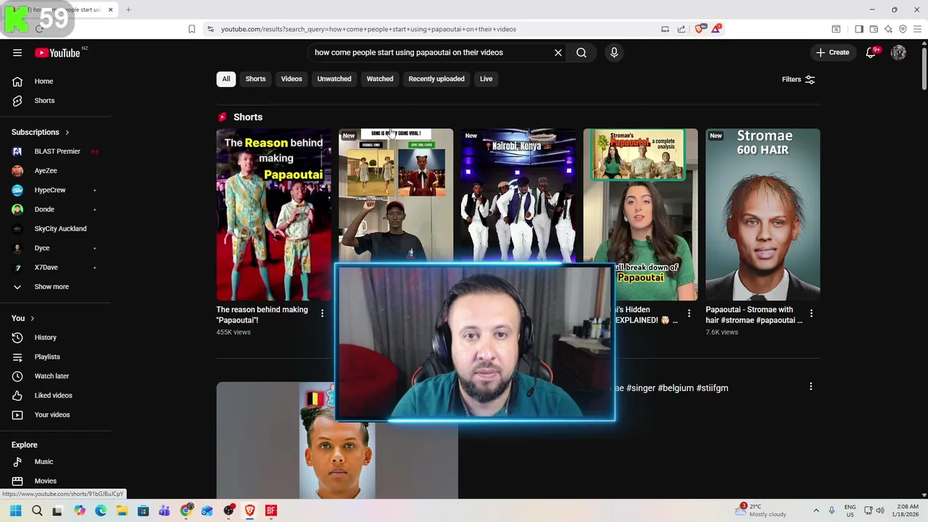The width and height of the screenshot is (928, 522).
Task: Clear the search box with the X icon
Action: (558, 52)
